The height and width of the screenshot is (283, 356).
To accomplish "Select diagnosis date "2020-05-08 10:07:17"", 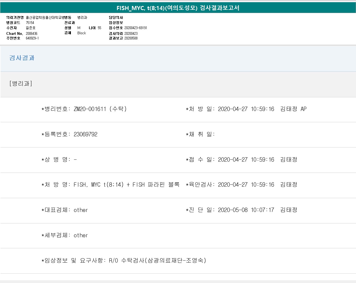I will (246, 210).
